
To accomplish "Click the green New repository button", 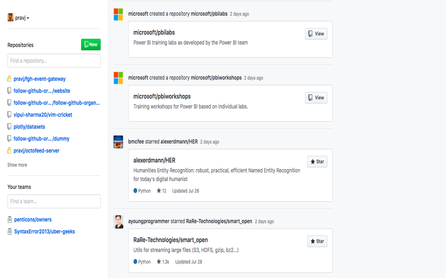I will click(x=91, y=44).
